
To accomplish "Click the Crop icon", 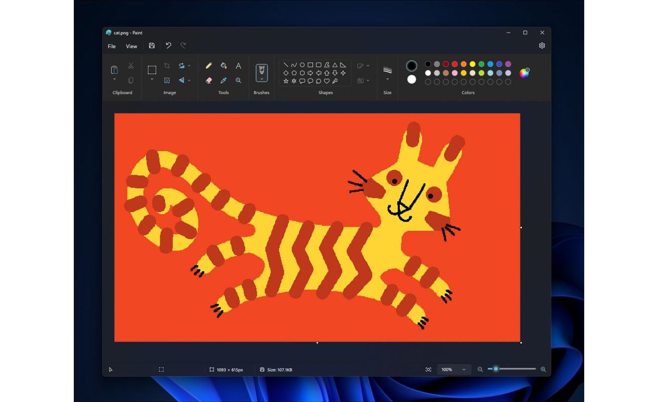I will pyautogui.click(x=167, y=65).
